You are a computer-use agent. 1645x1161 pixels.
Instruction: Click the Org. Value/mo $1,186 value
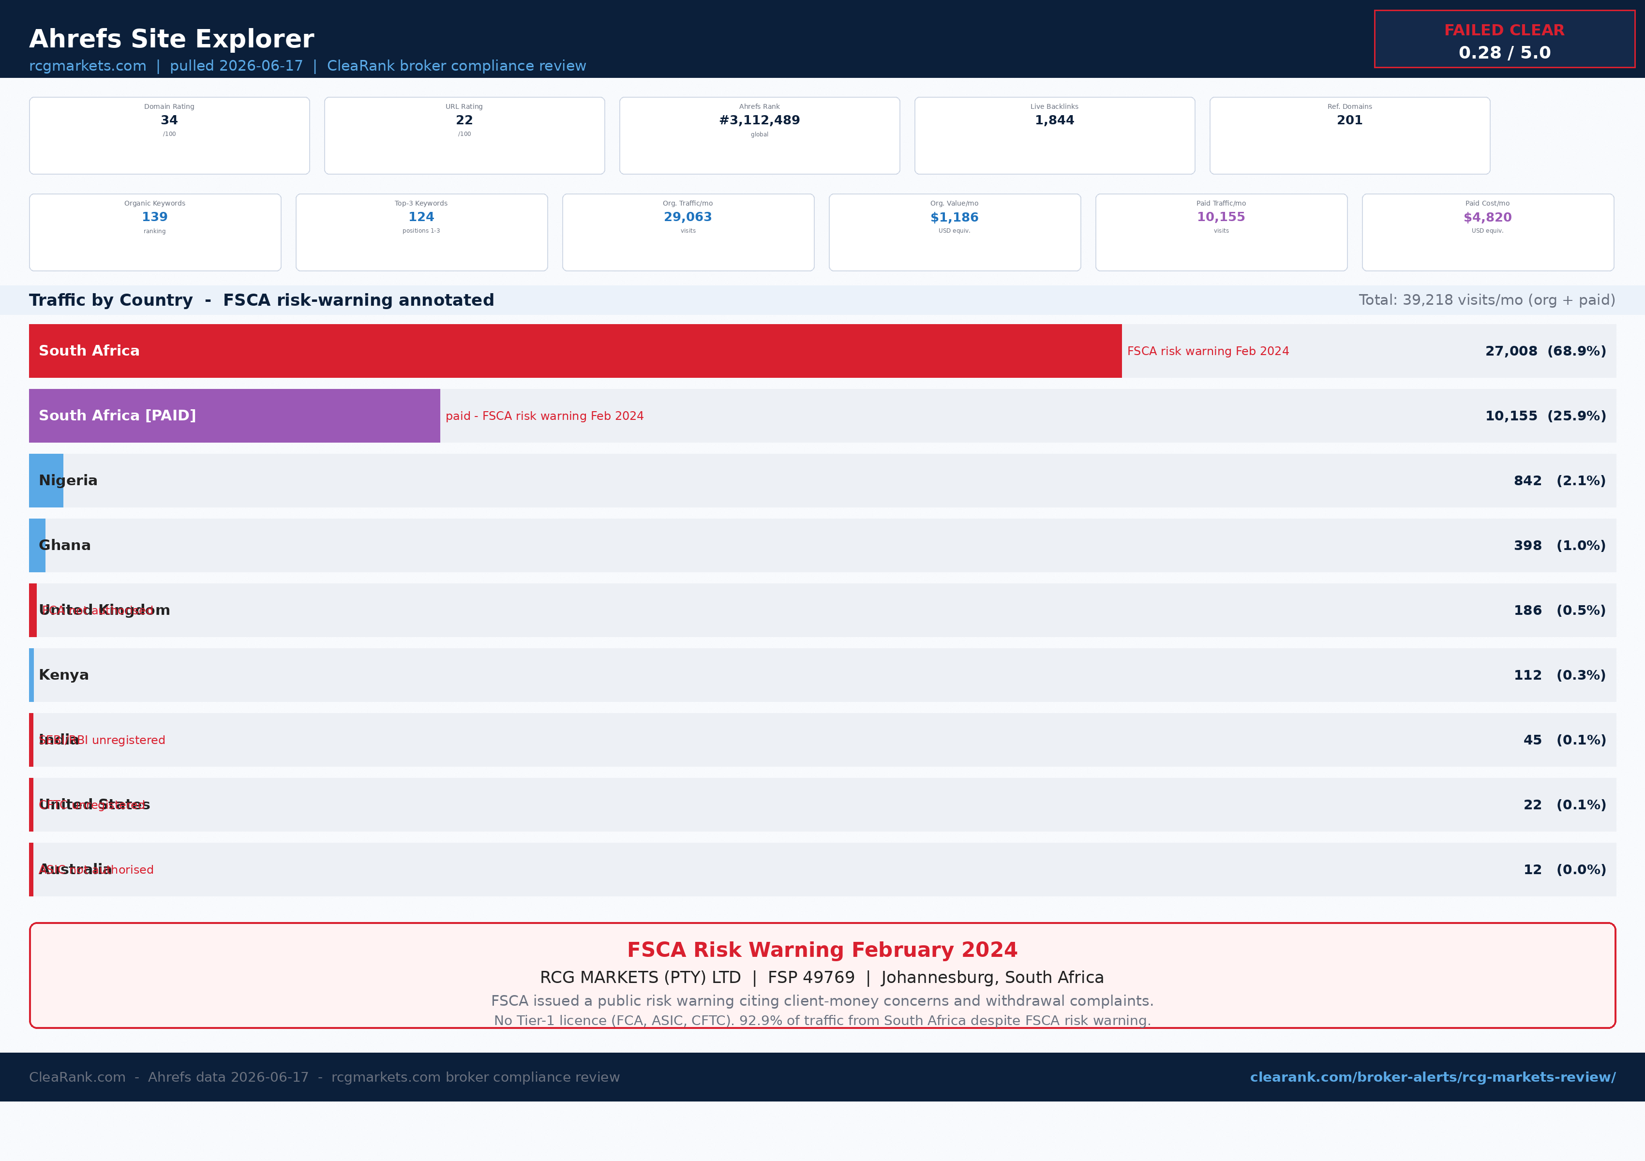954,217
